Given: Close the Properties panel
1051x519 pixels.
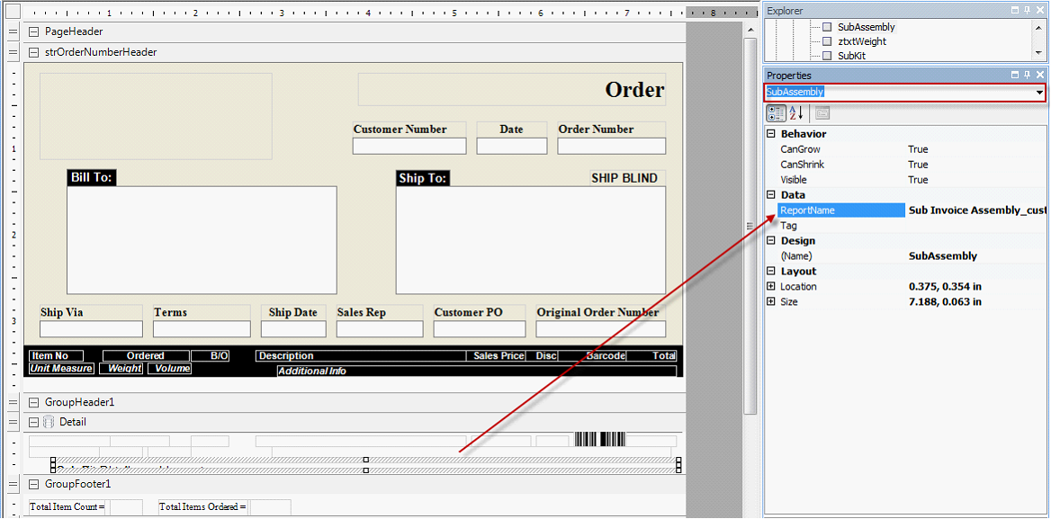Looking at the screenshot, I should coord(1040,75).
